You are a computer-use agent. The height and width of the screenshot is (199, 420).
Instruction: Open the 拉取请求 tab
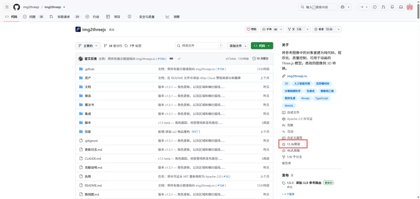65,17
